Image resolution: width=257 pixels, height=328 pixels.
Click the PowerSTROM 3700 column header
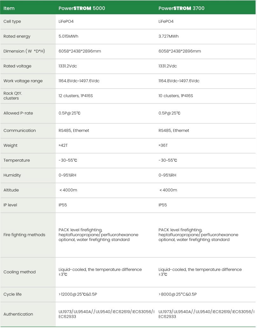coord(181,8)
